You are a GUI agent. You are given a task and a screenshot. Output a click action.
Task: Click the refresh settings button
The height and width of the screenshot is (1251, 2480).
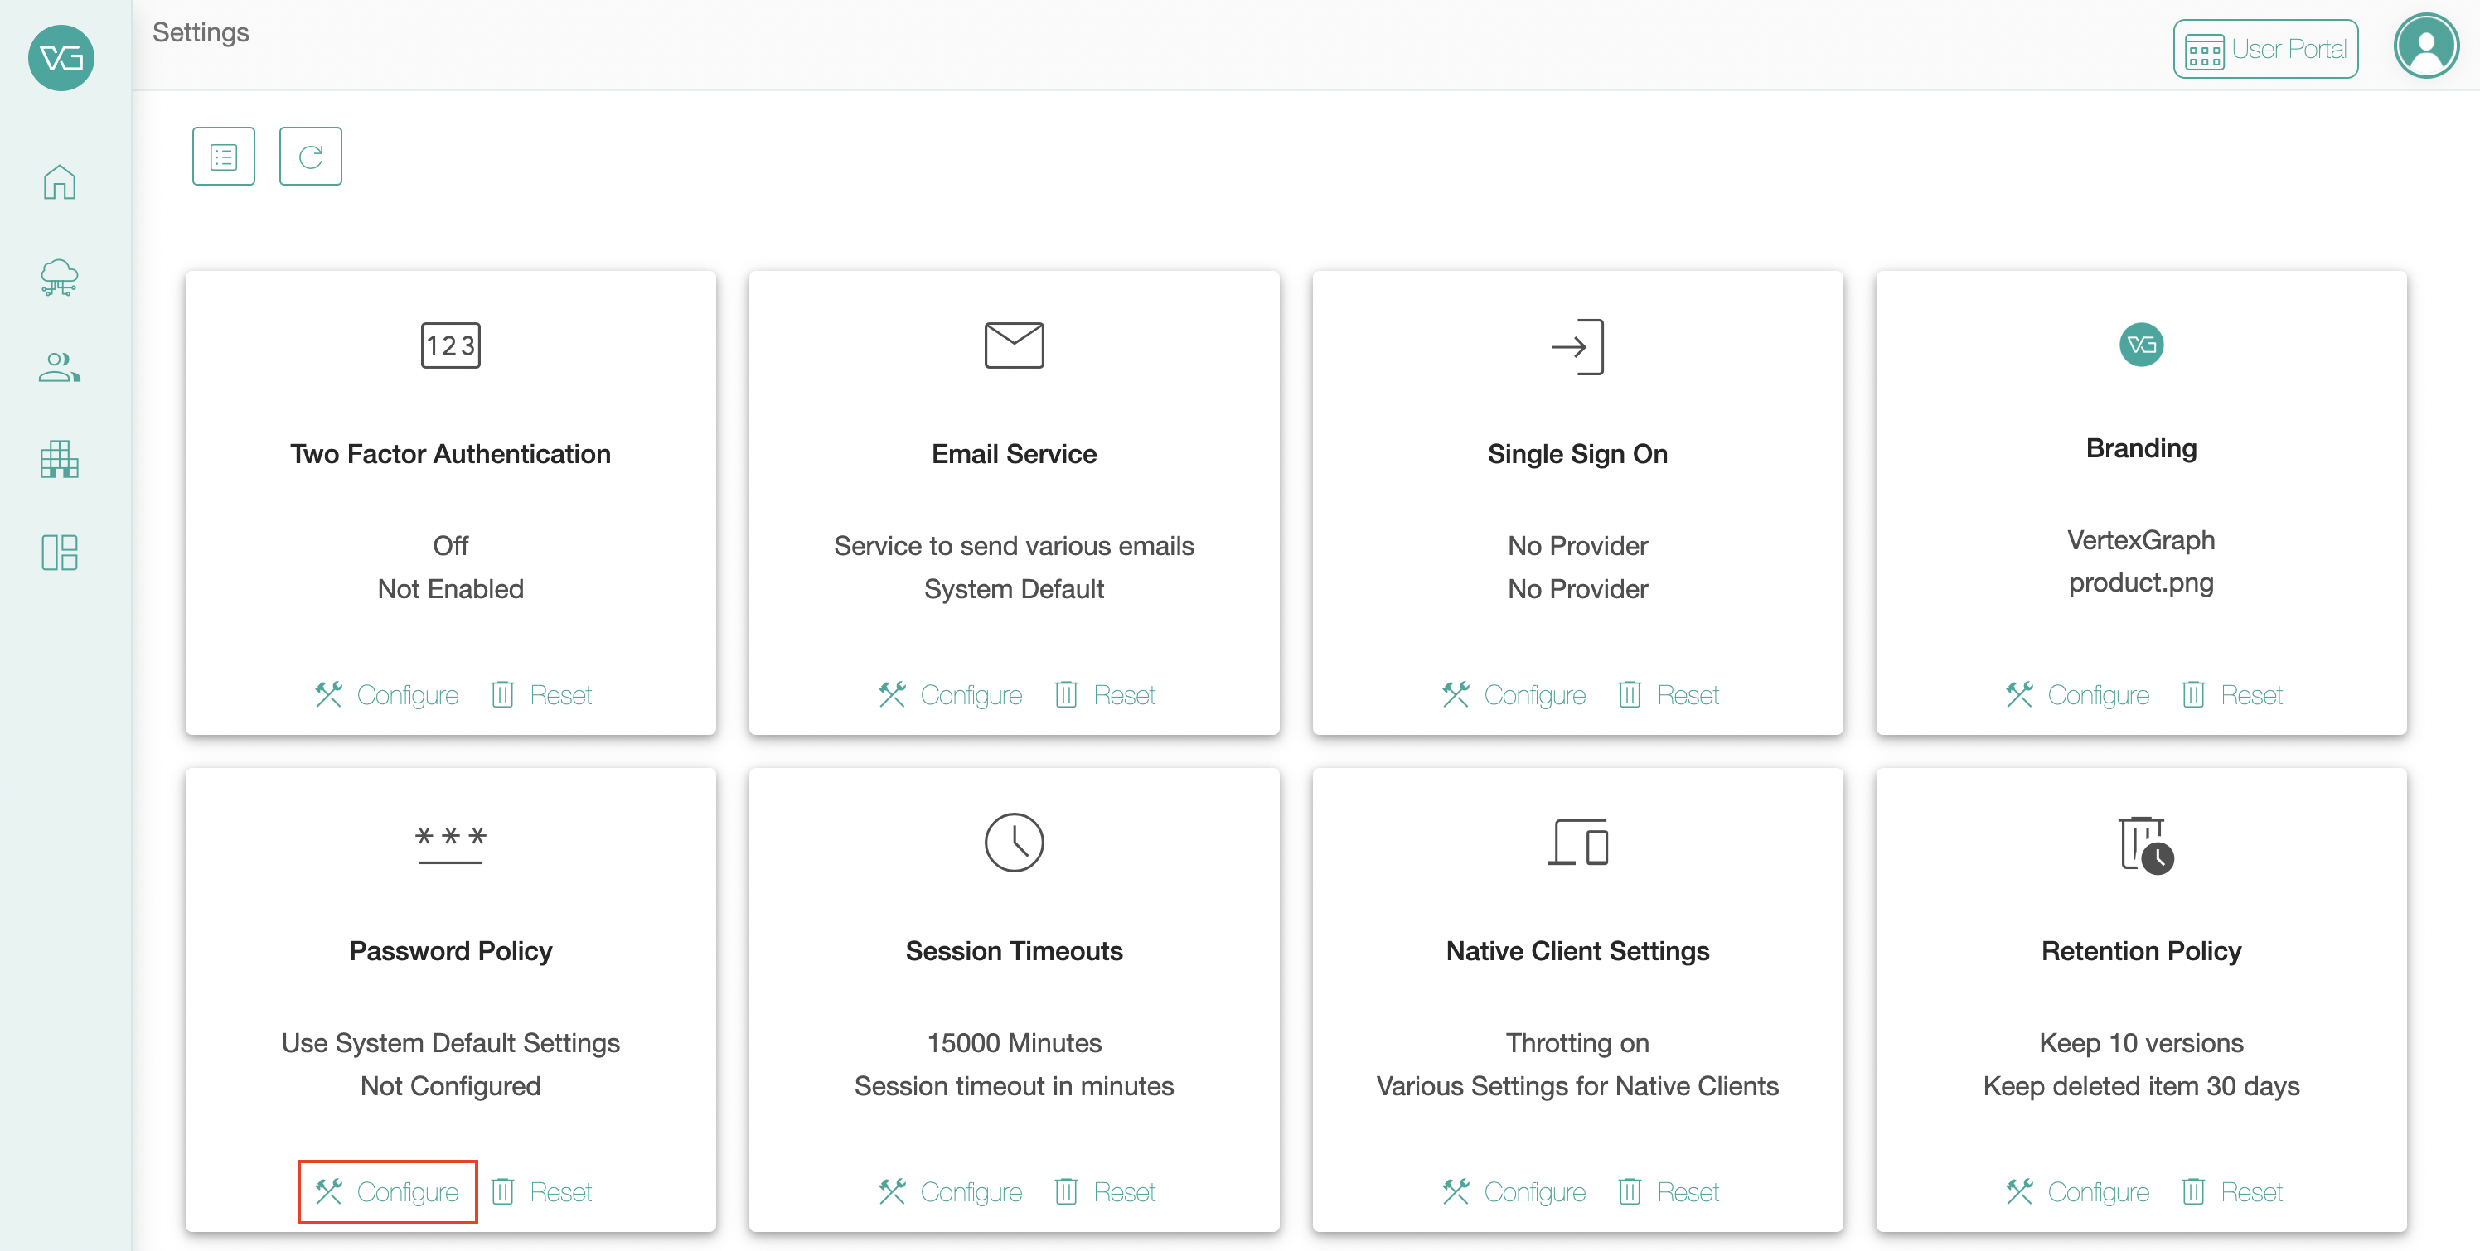(310, 156)
